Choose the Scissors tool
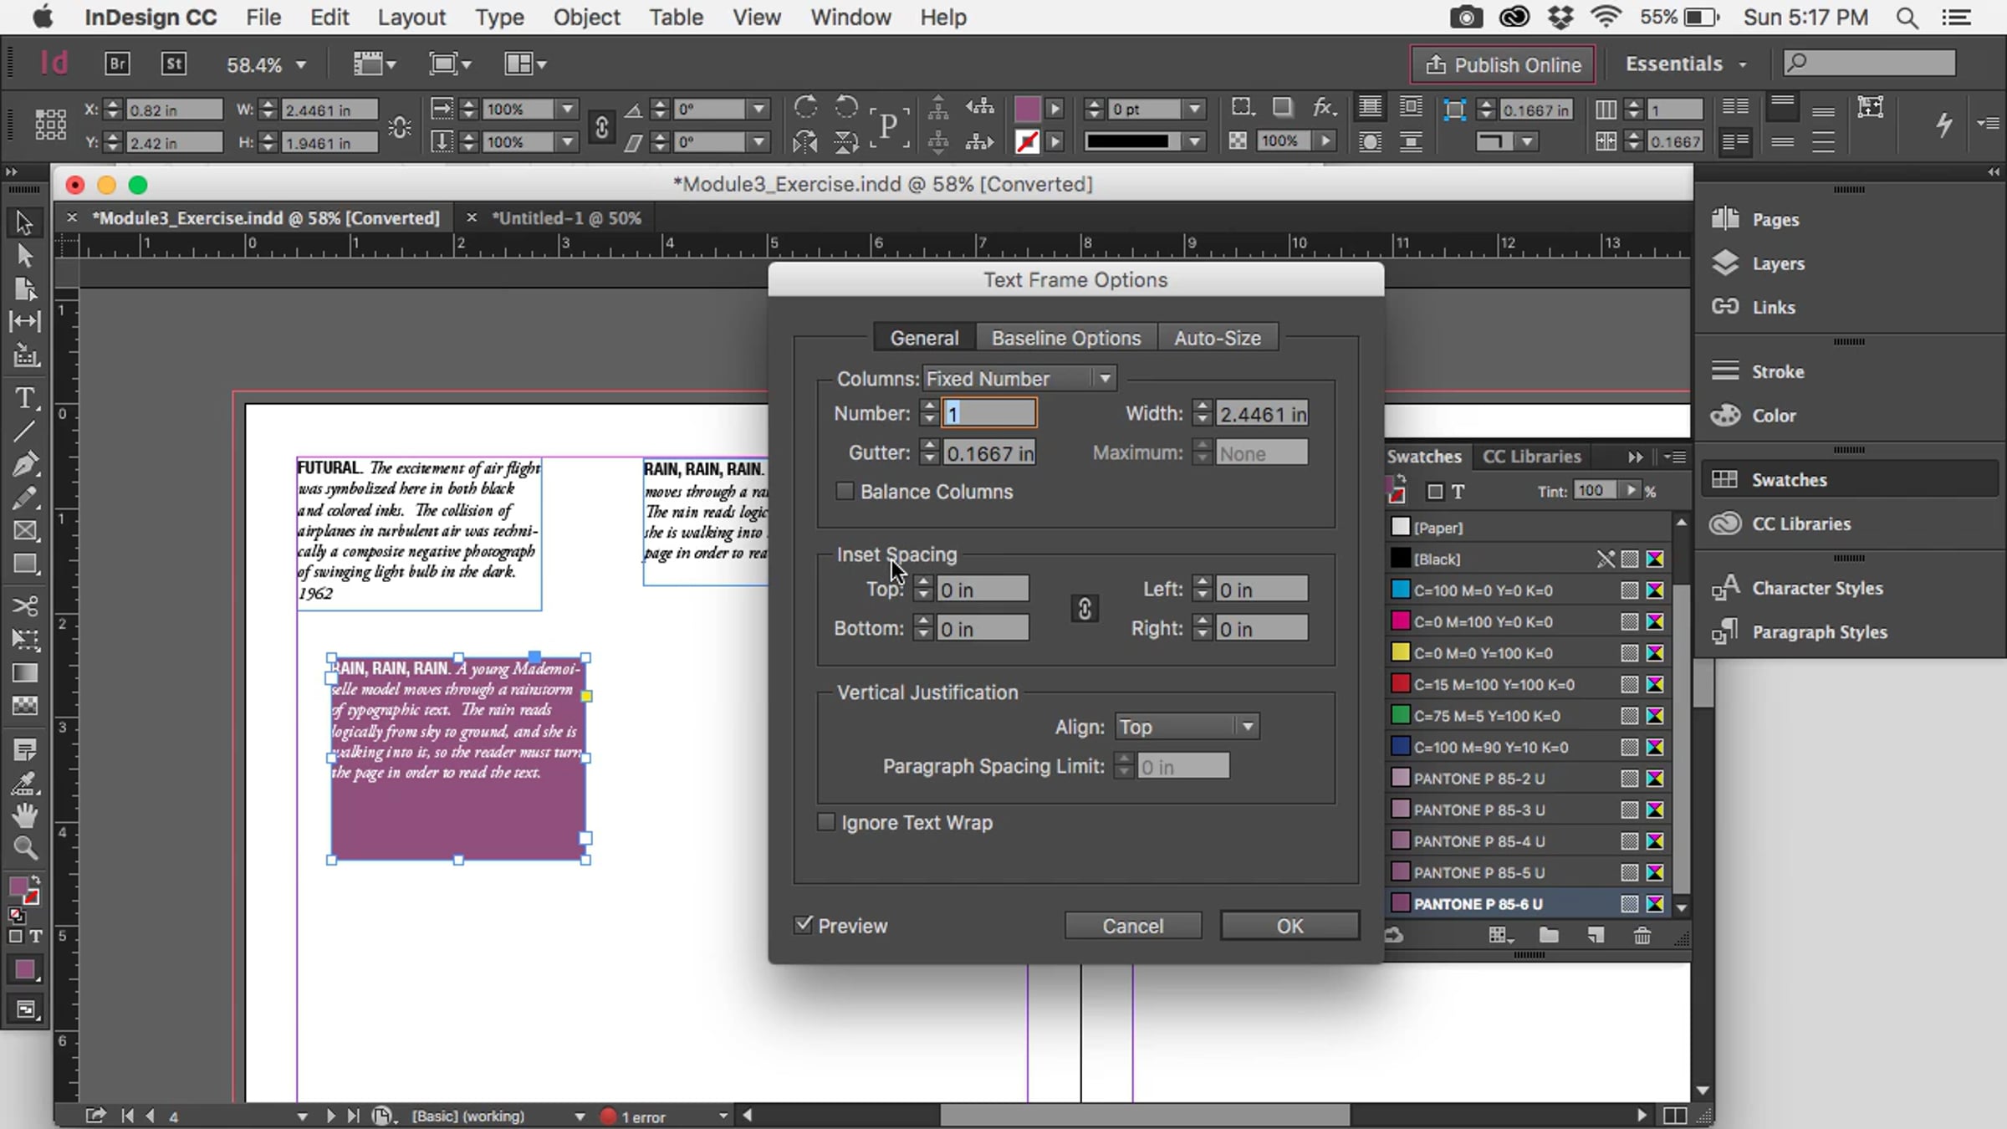 click(x=25, y=605)
